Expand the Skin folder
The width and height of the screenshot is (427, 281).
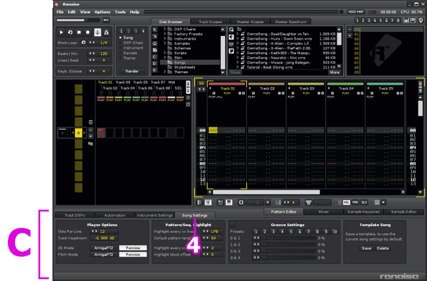165,58
